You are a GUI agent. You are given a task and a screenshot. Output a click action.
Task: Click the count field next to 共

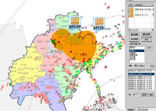[136, 95]
